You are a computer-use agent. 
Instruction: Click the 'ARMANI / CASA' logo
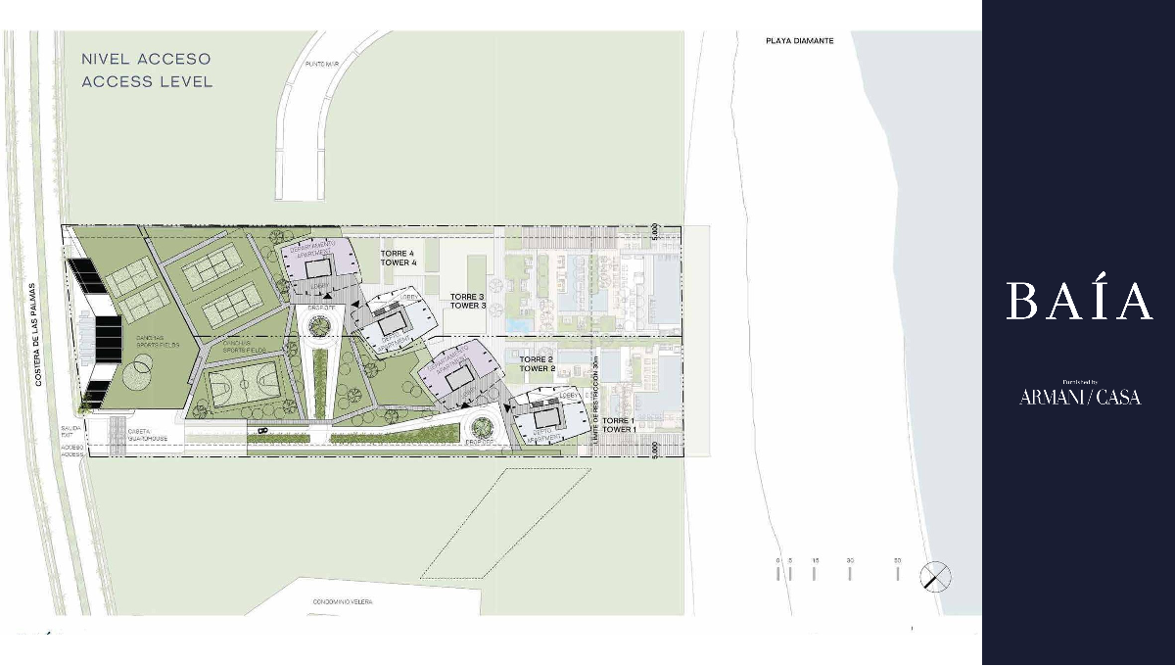coord(1079,397)
